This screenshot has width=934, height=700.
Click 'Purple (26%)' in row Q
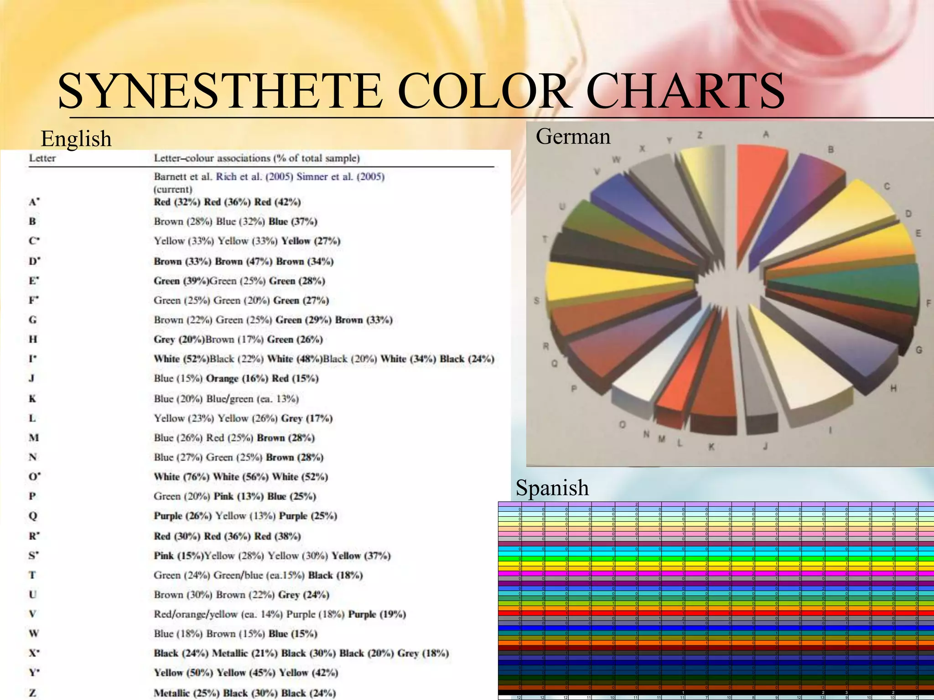tap(183, 516)
